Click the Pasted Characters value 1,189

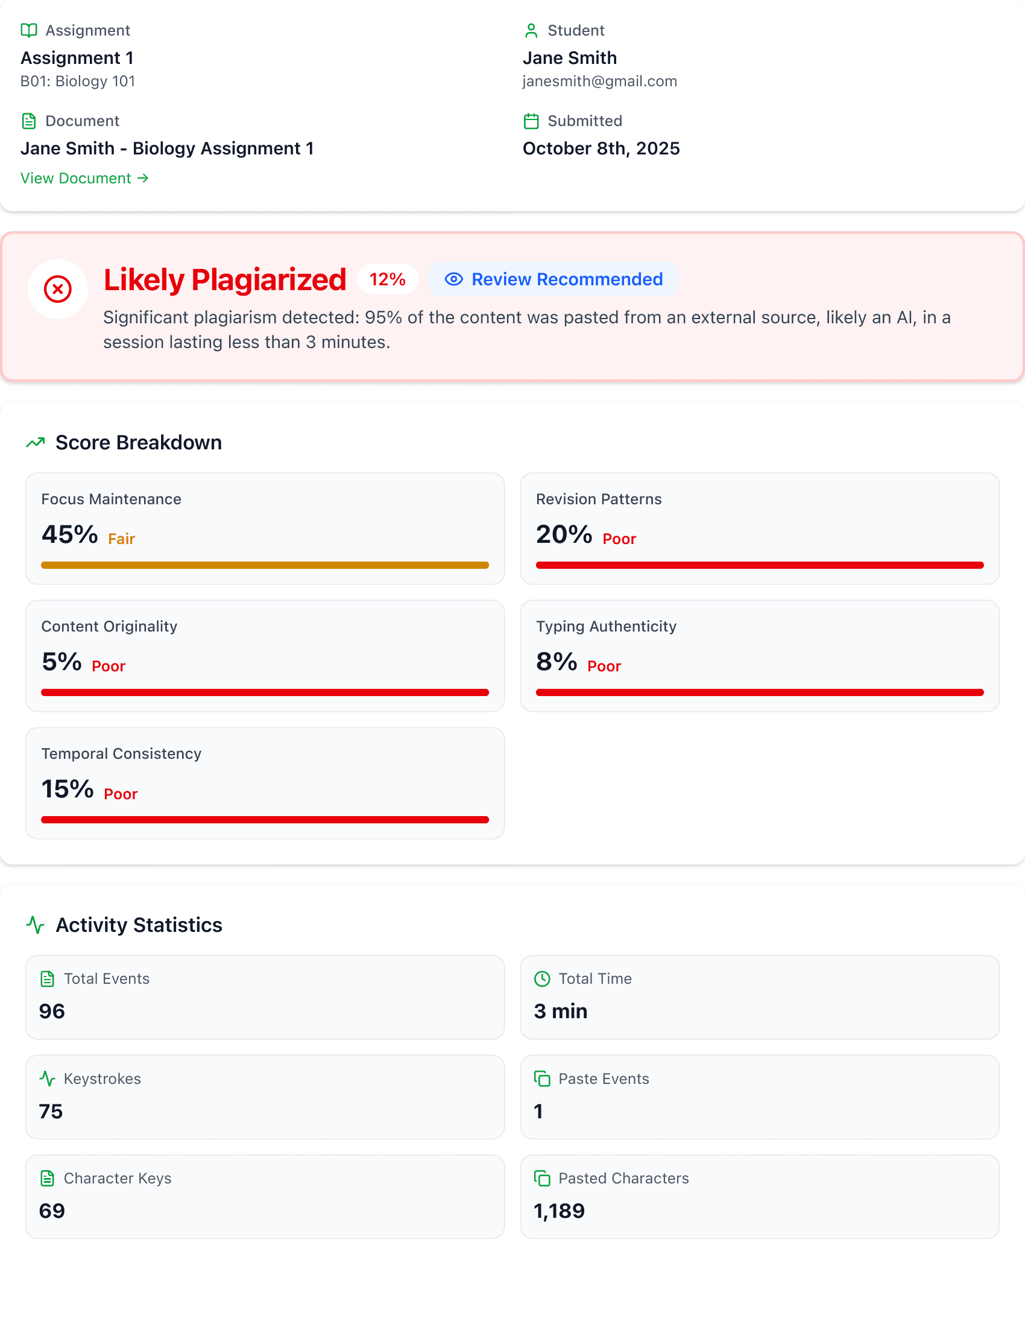click(x=560, y=1211)
